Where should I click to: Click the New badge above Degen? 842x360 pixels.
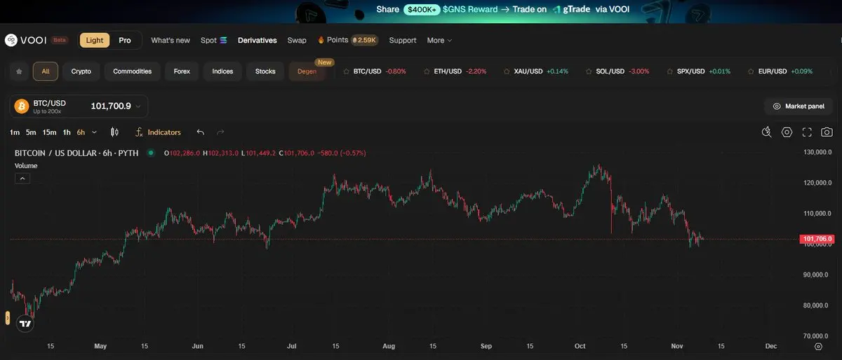pyautogui.click(x=324, y=62)
